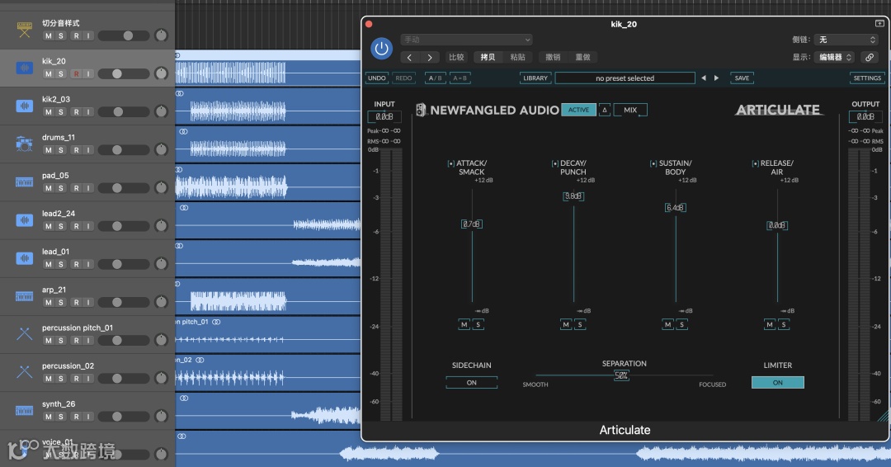Click the lead_01 track icon

pos(24,258)
